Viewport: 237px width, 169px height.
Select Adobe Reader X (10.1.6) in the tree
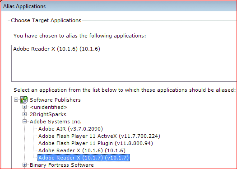tap(82, 150)
